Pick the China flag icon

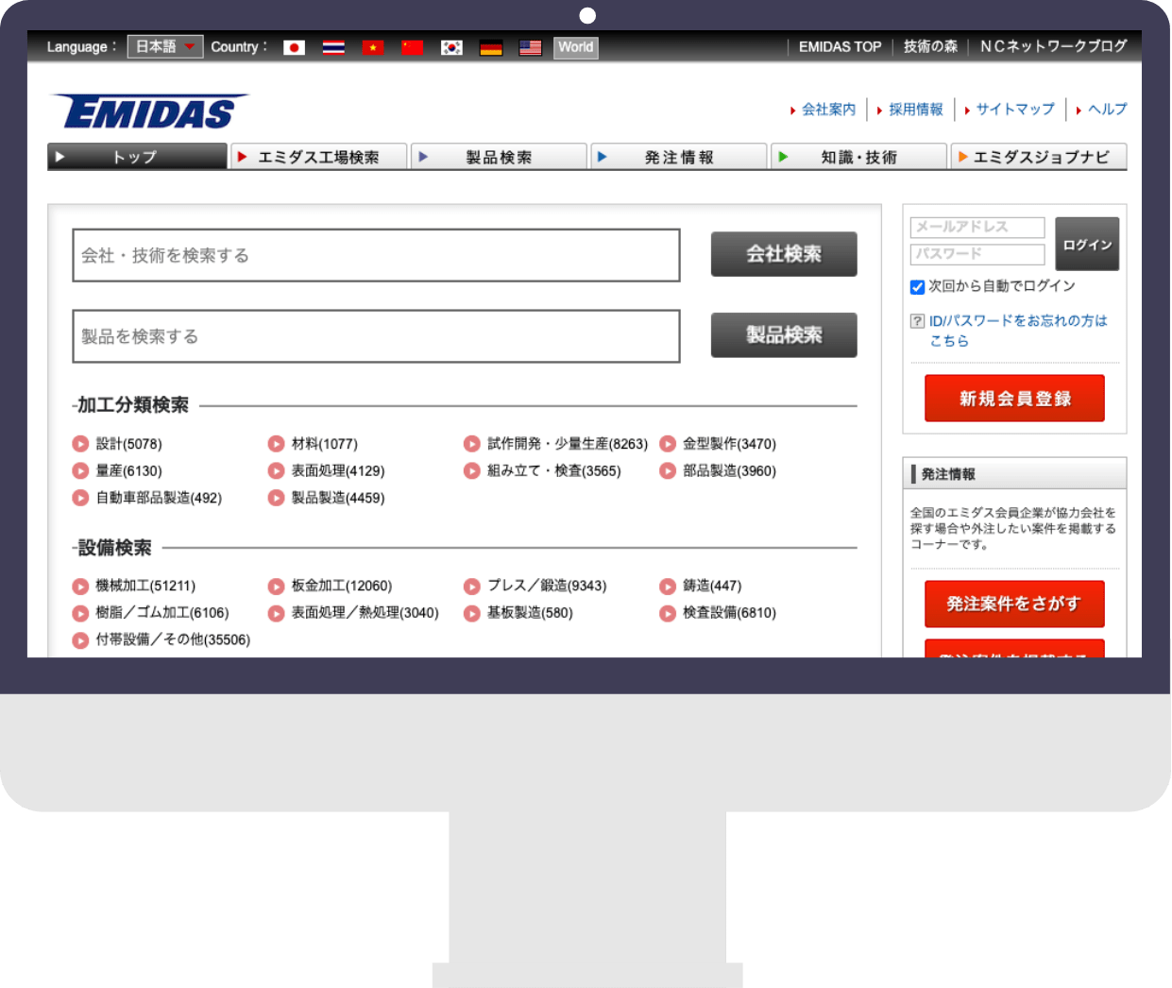tap(412, 47)
